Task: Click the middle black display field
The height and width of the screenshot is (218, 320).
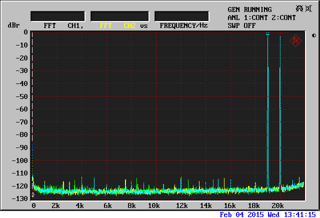Action: tap(119, 16)
